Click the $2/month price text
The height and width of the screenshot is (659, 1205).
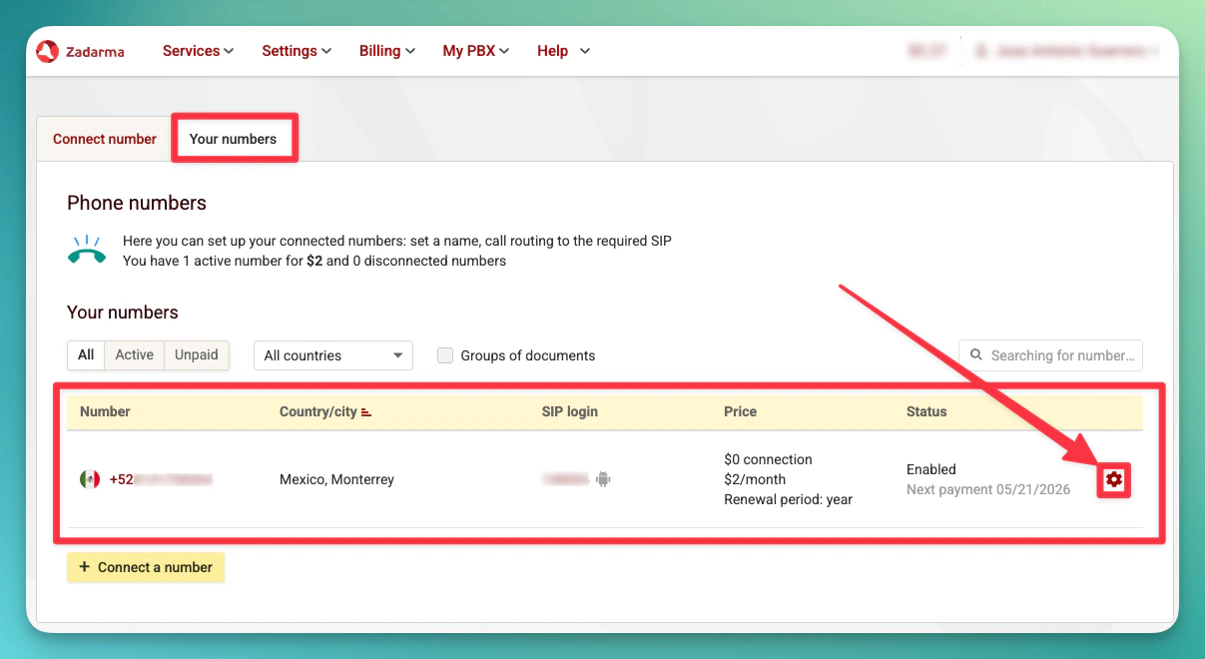click(x=755, y=479)
